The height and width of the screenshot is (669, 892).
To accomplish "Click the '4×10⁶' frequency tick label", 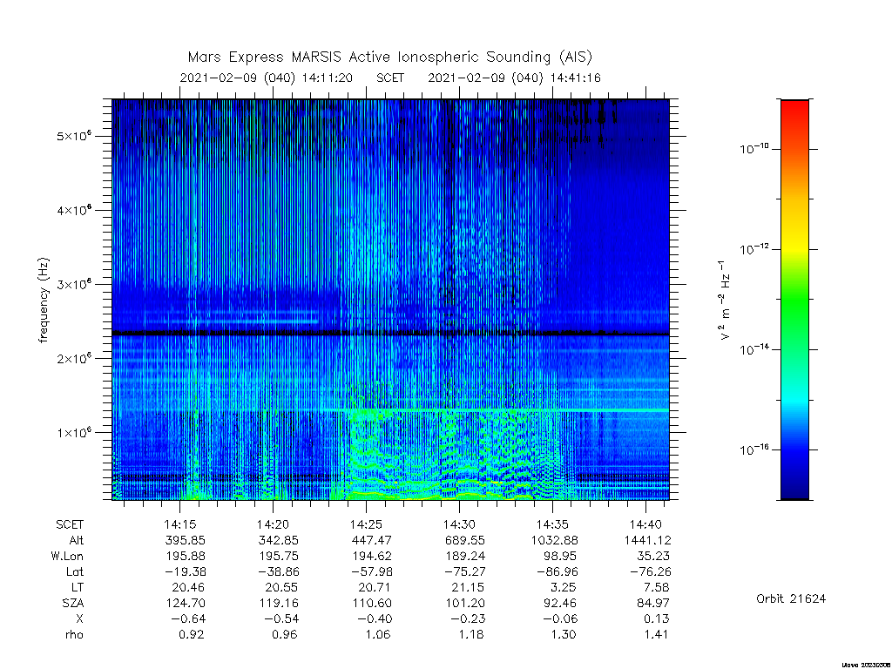I will coord(74,210).
